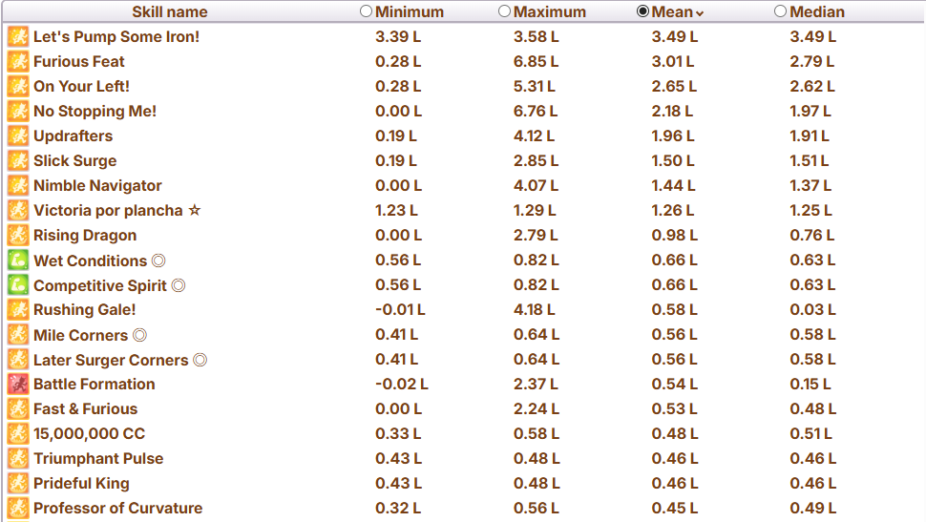Click the Rushing Gale! skill icon

coord(18,309)
